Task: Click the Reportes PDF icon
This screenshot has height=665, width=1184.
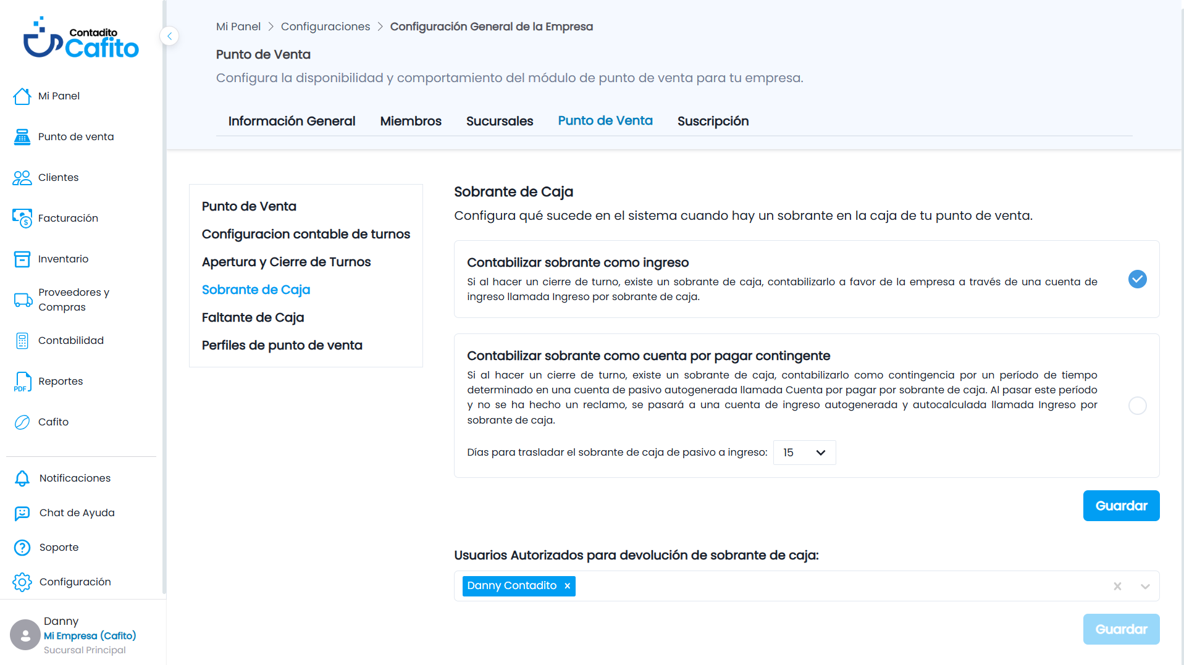Action: pyautogui.click(x=22, y=382)
